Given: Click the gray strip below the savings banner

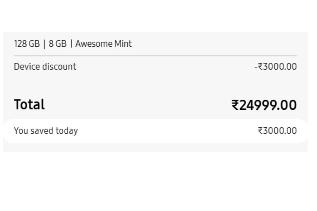Looking at the screenshot, I should tap(155, 148).
